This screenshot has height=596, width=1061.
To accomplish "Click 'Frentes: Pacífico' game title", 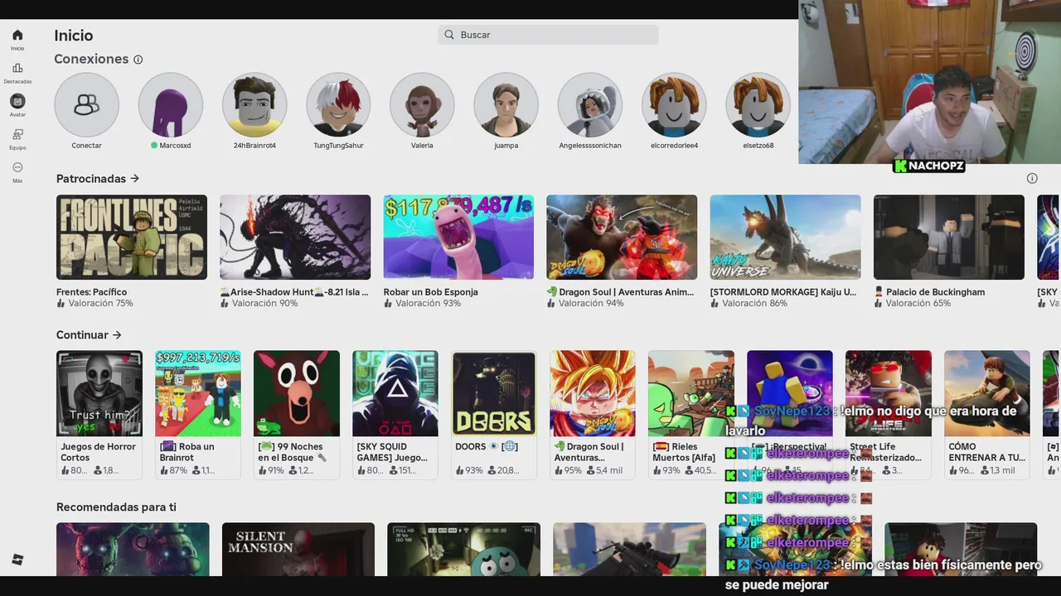I will [91, 292].
